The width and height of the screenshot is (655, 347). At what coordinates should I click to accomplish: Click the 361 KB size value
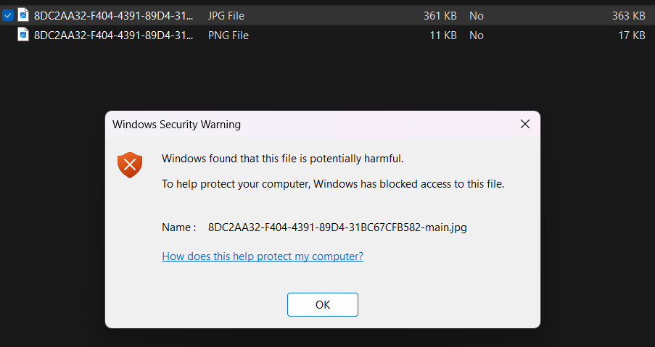pos(440,15)
